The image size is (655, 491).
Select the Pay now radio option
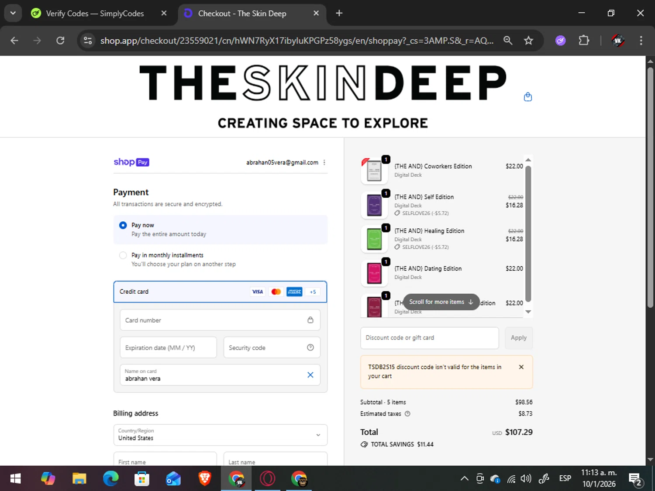pyautogui.click(x=123, y=225)
